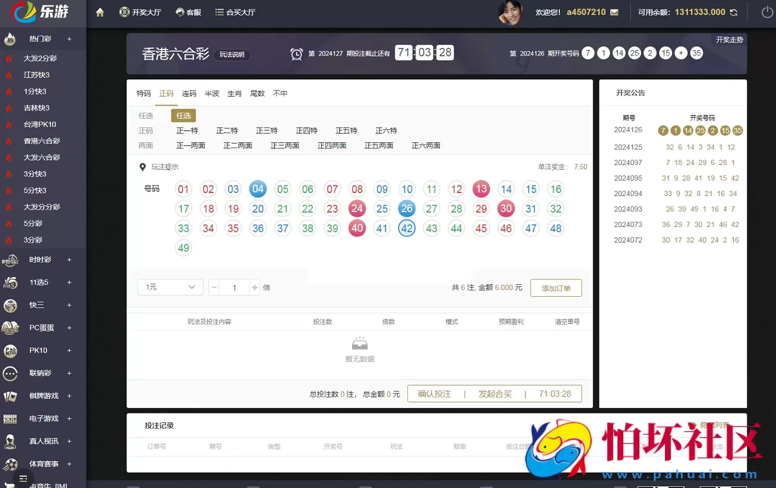Select number ball 07

(332, 189)
